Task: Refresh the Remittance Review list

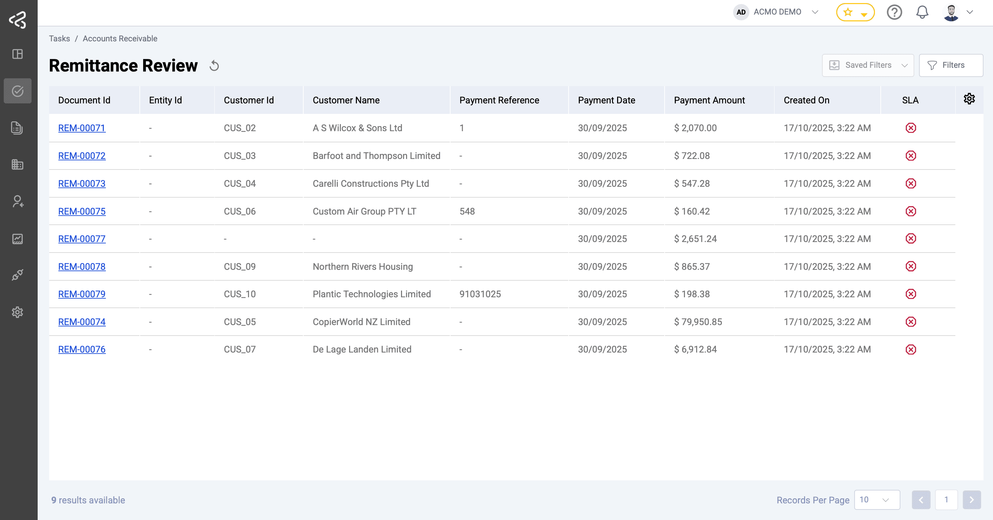Action: click(x=214, y=65)
